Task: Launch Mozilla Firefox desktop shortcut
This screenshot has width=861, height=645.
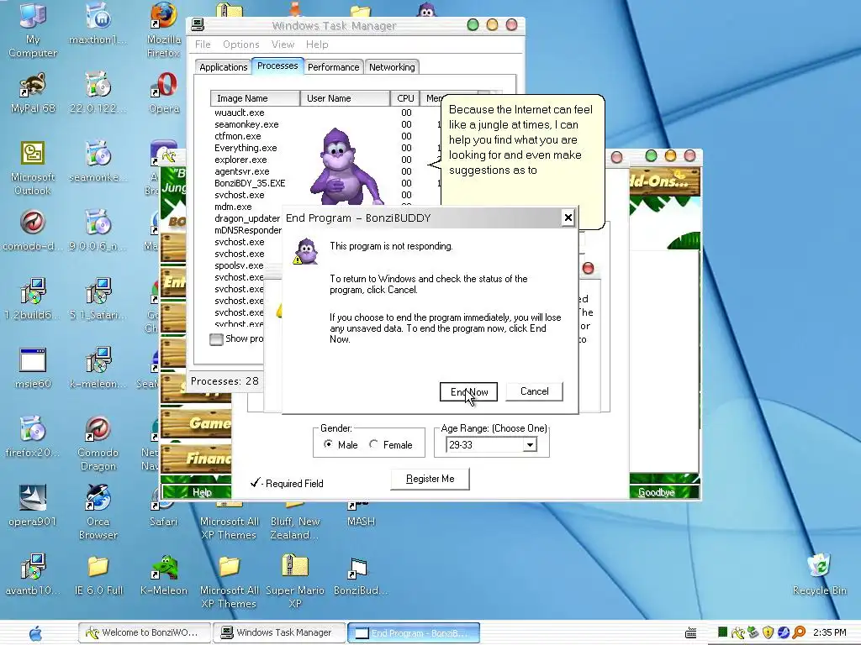Action: point(164,29)
